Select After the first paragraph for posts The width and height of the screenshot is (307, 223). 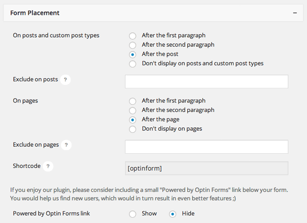[132, 36]
